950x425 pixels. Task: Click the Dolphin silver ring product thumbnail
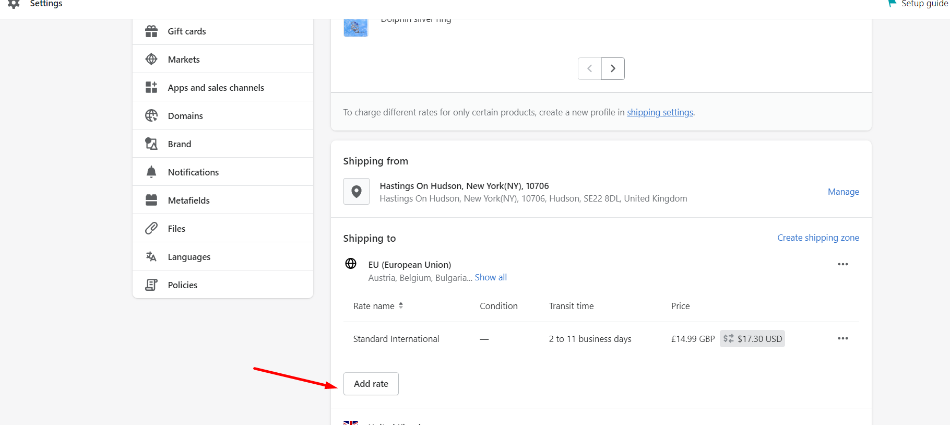(355, 27)
